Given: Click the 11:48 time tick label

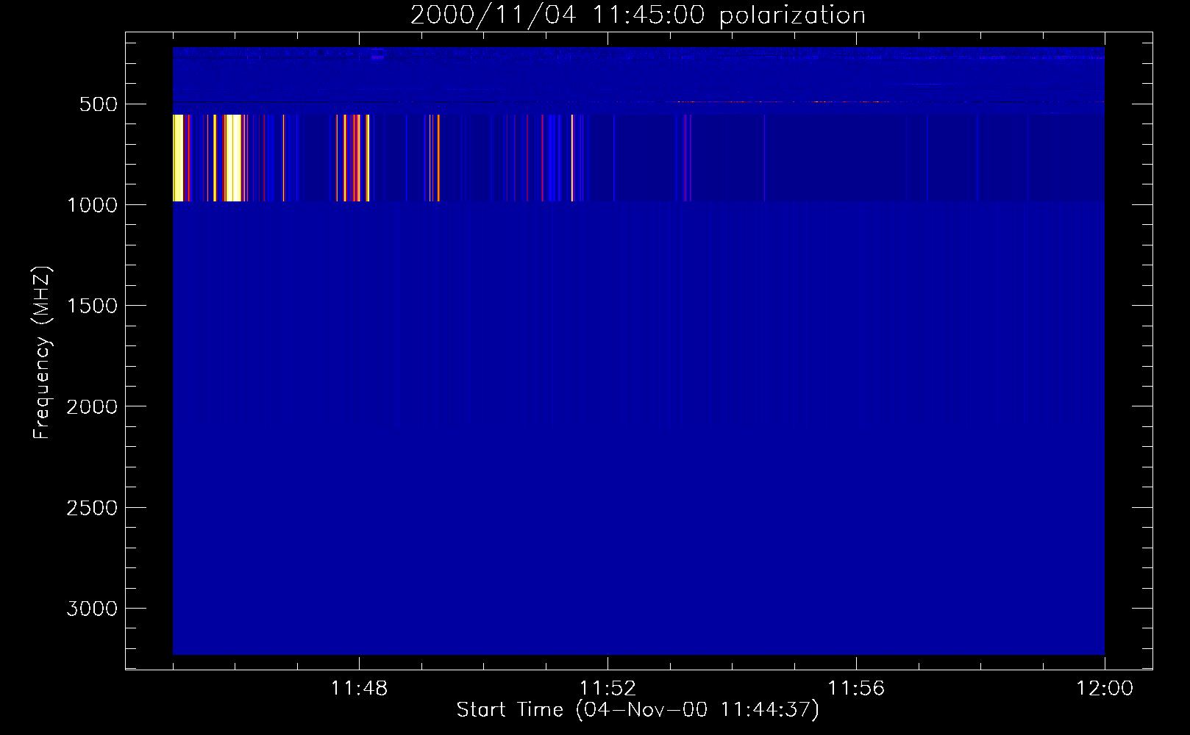Looking at the screenshot, I should point(359,689).
